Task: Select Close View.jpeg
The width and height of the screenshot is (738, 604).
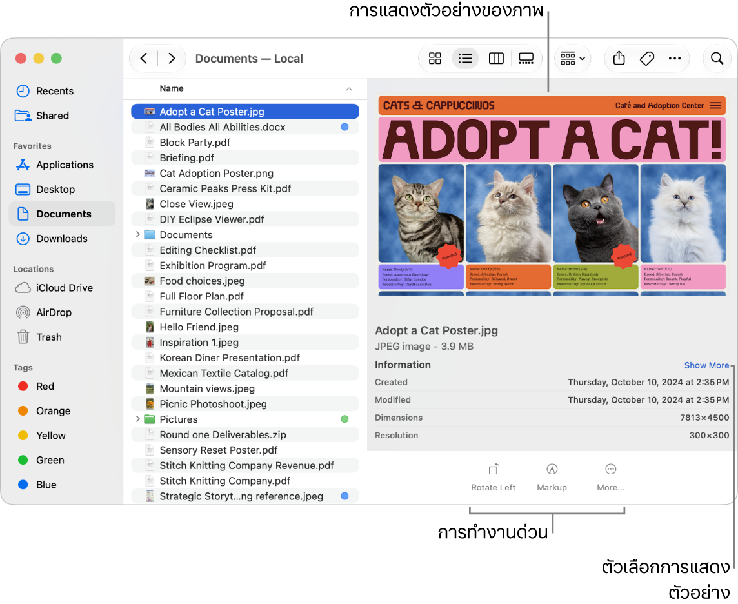Action: click(x=244, y=204)
